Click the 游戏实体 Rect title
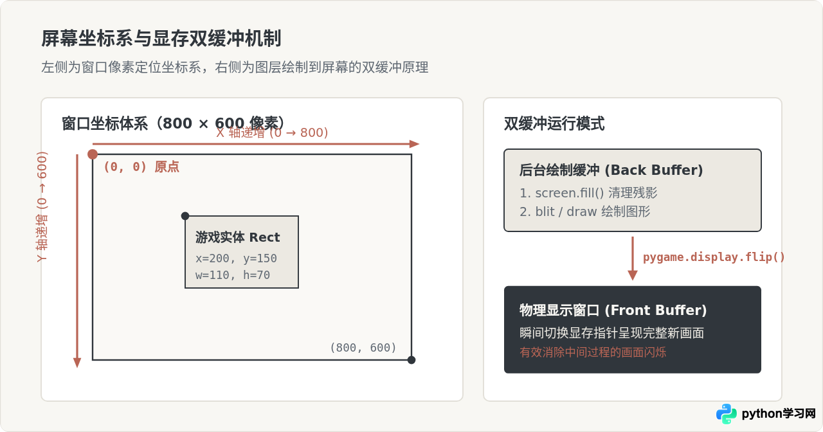Viewport: 823px width, 432px height. click(238, 237)
